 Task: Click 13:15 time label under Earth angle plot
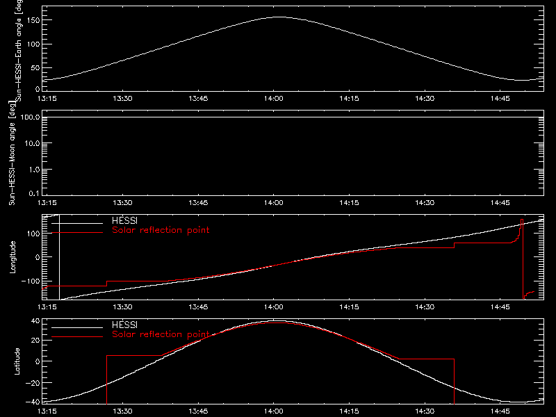(x=47, y=98)
